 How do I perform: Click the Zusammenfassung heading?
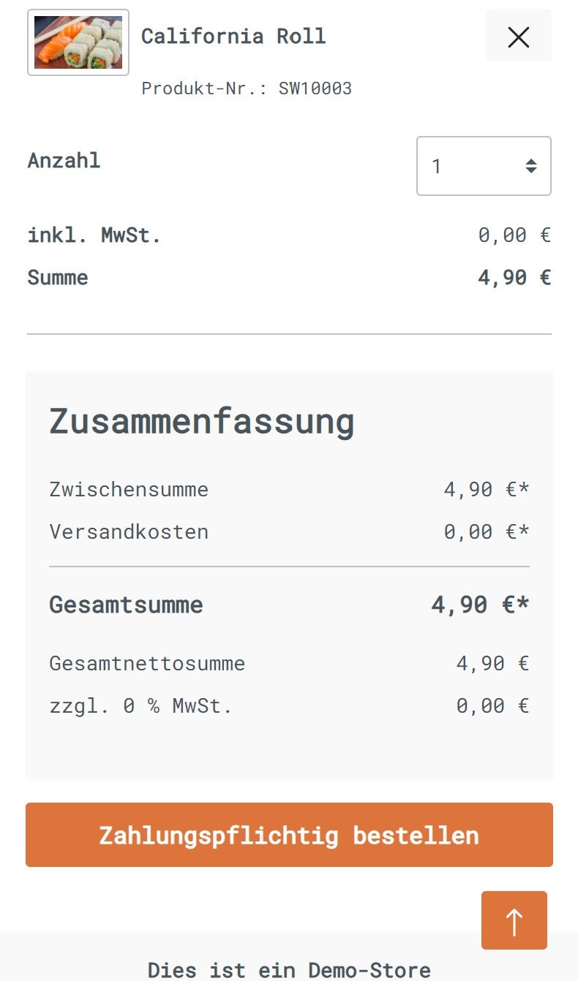[202, 421]
